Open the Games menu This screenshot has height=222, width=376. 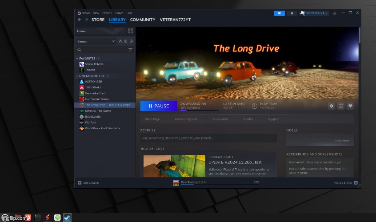tap(119, 13)
